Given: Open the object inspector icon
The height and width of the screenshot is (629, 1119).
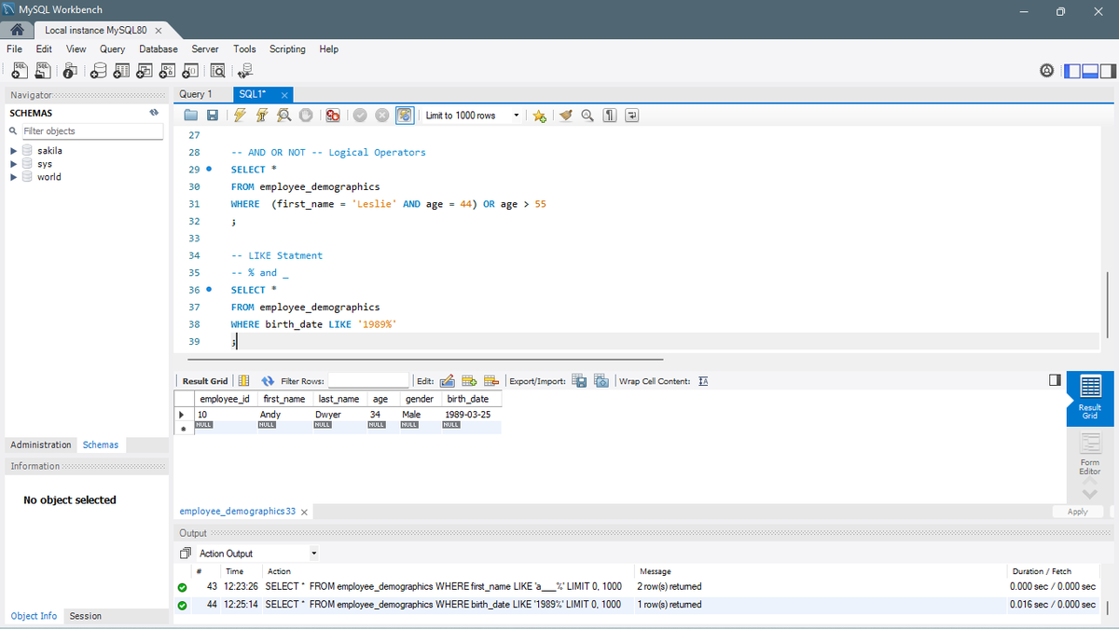Looking at the screenshot, I should (71, 70).
